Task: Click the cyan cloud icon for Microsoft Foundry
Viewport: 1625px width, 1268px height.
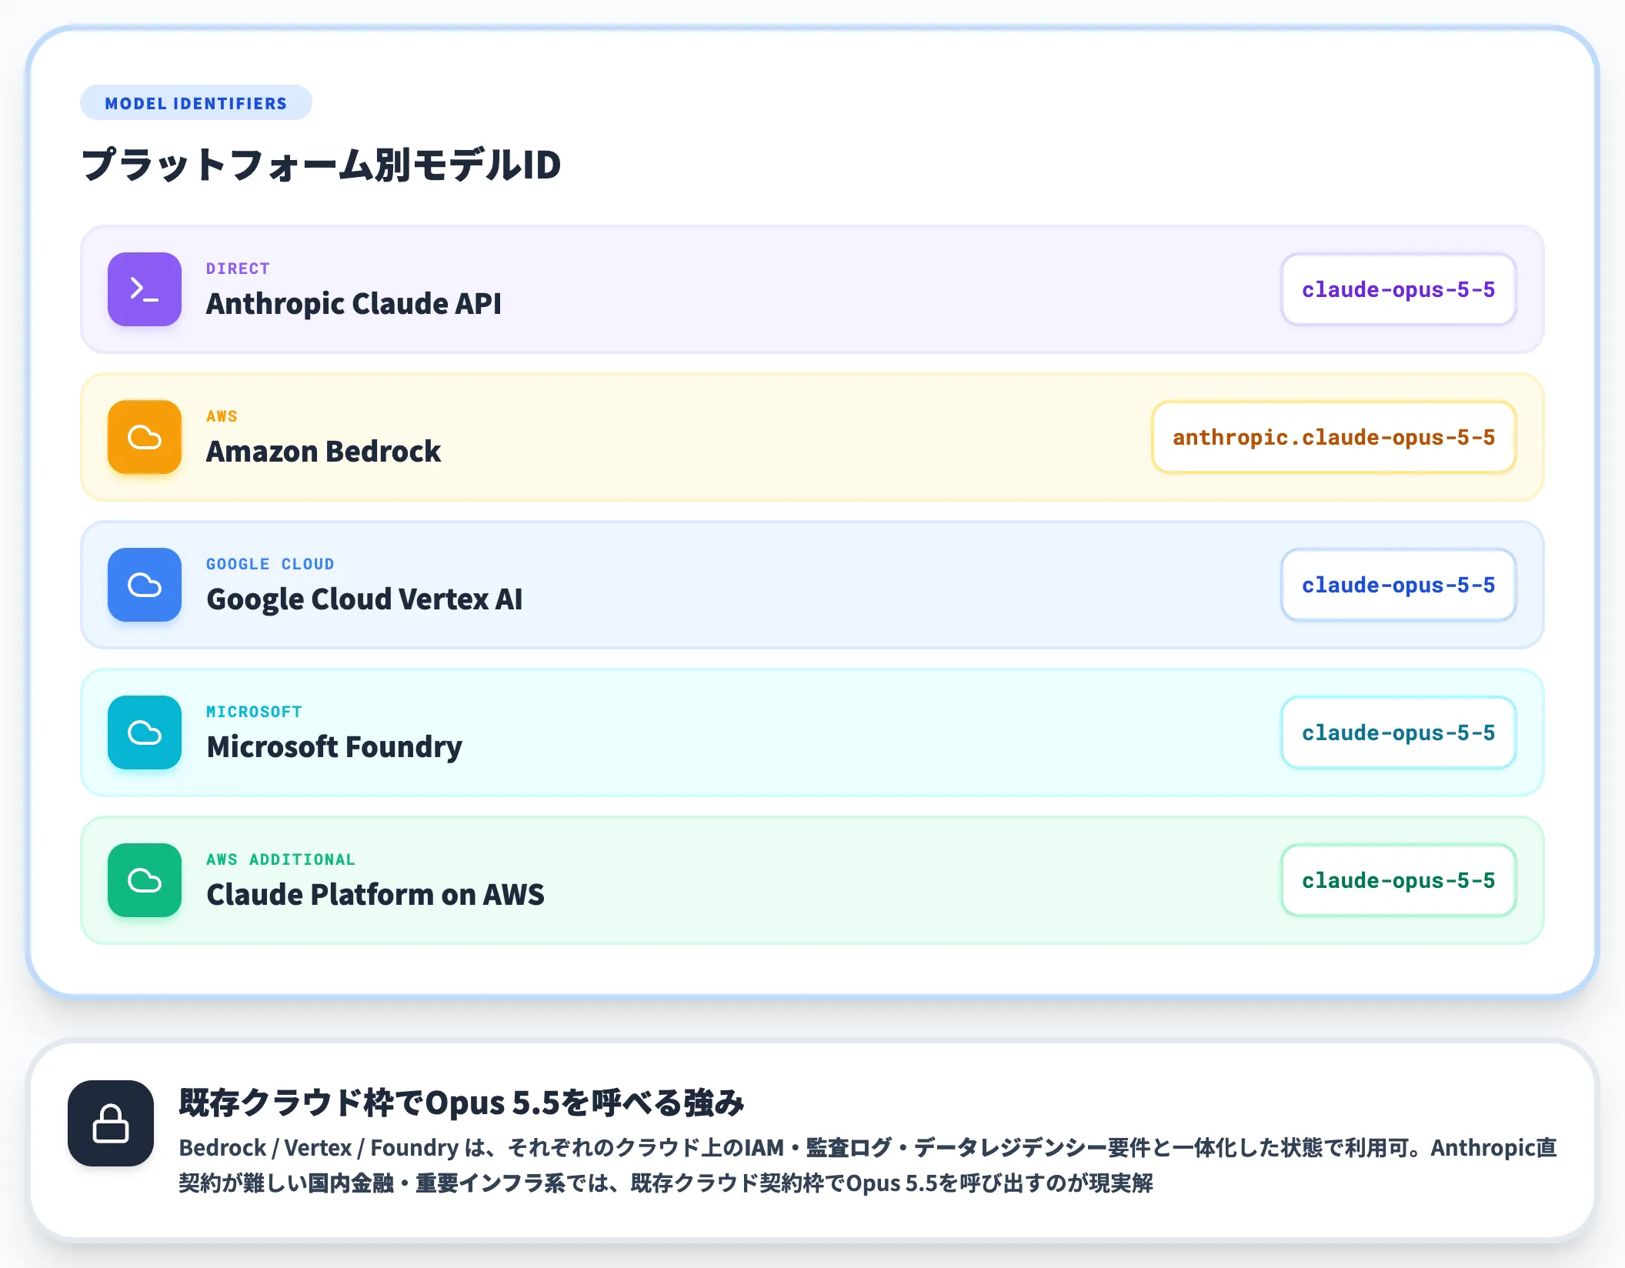Action: [145, 732]
